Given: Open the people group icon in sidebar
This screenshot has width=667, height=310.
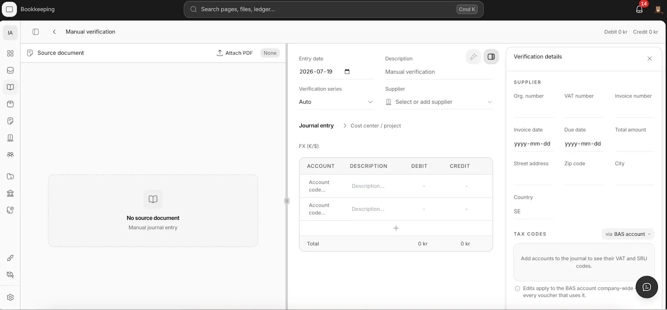Looking at the screenshot, I should coord(10,154).
